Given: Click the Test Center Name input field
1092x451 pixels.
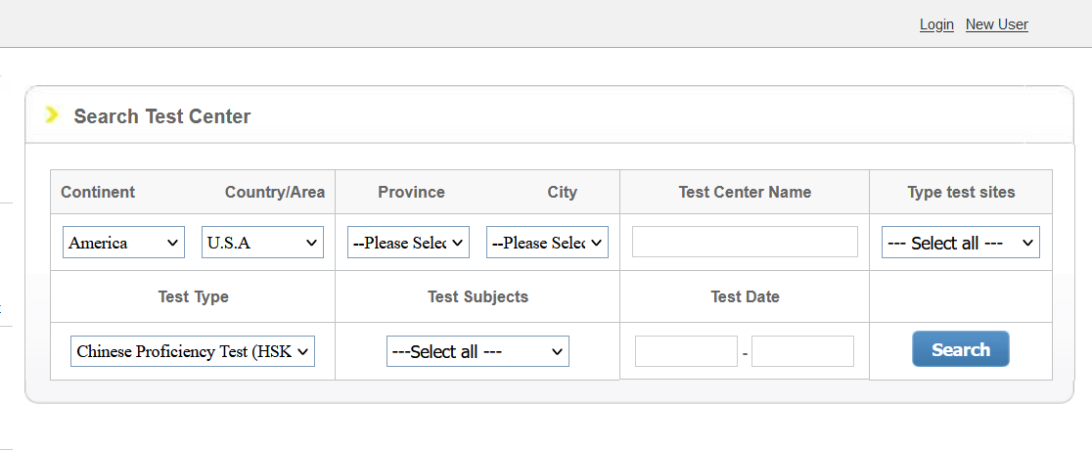Looking at the screenshot, I should pyautogui.click(x=746, y=242).
